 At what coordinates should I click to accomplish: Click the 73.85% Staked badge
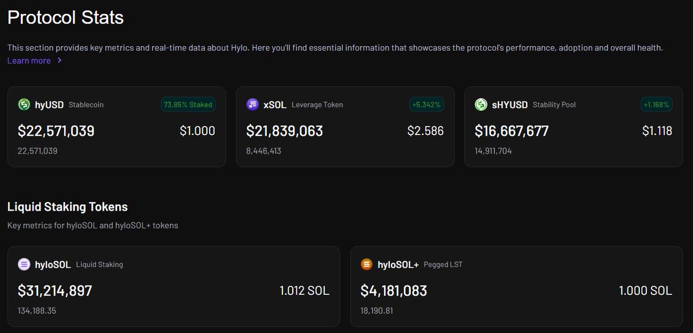(188, 104)
